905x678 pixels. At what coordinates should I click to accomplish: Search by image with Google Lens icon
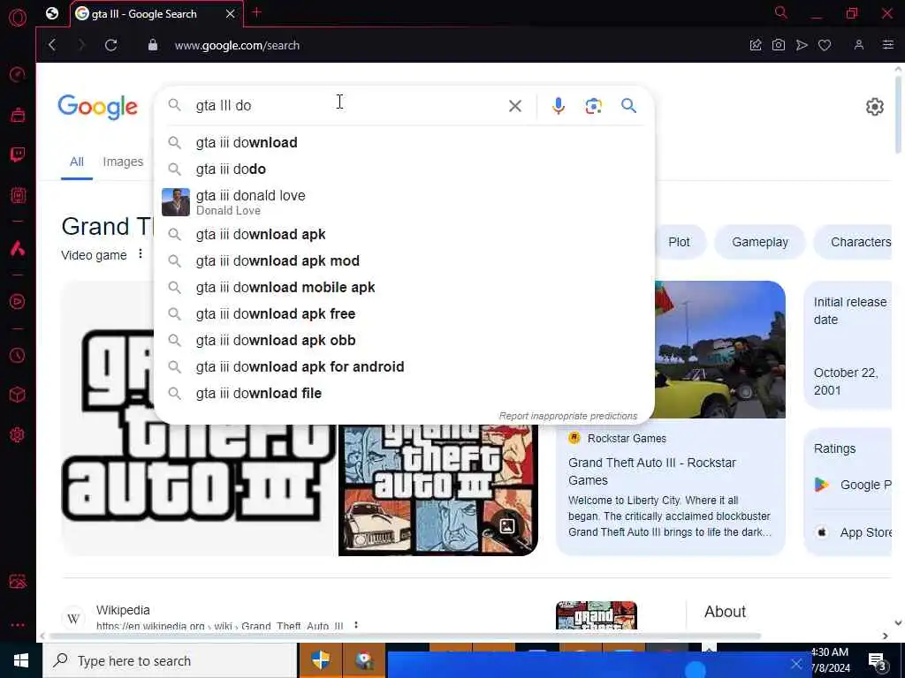pyautogui.click(x=593, y=106)
